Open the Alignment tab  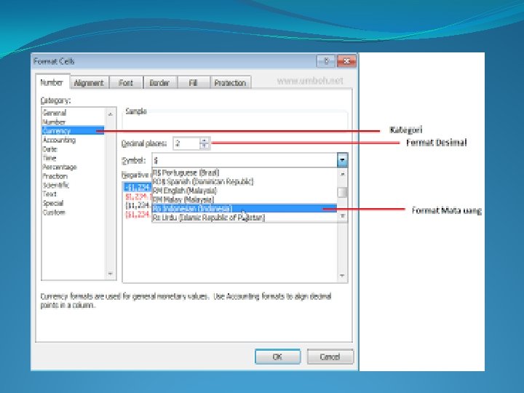pos(89,82)
